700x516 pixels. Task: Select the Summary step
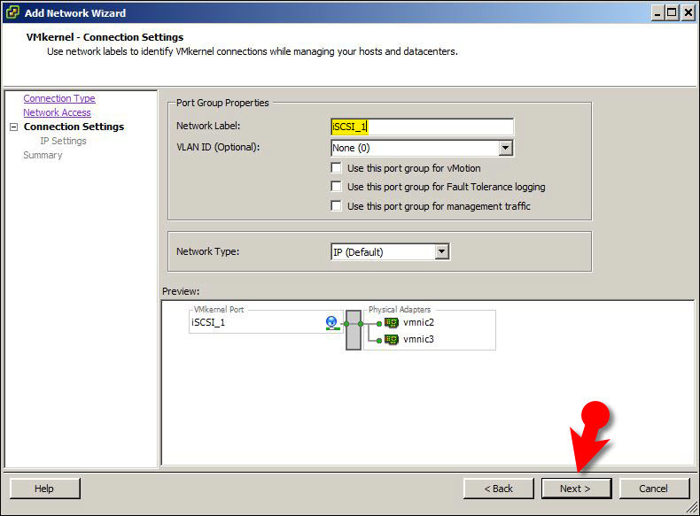coord(43,155)
